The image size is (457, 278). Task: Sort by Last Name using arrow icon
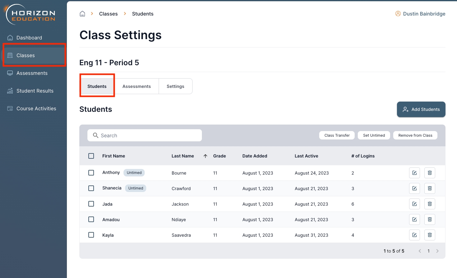tap(205, 156)
